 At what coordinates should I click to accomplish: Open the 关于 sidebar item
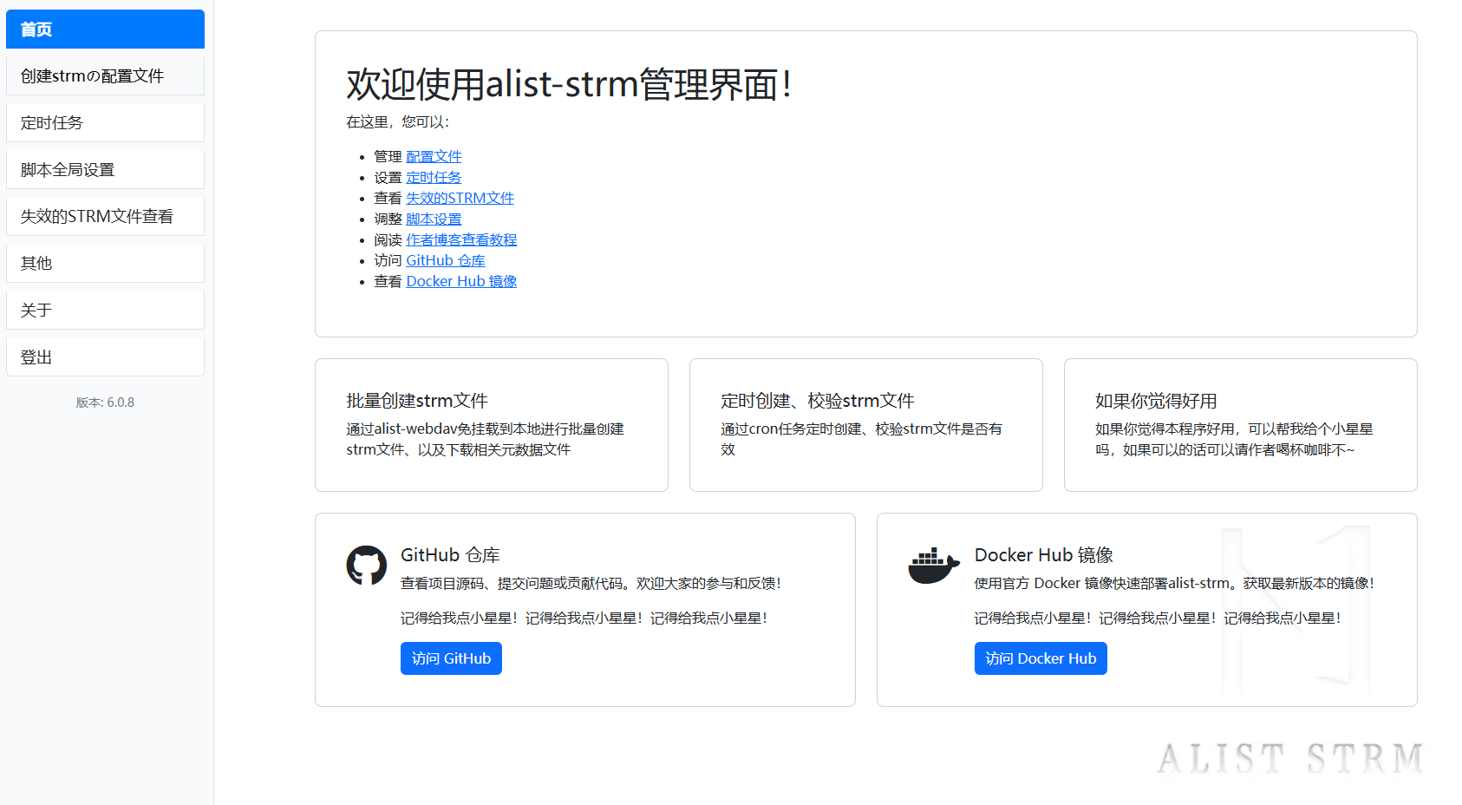pyautogui.click(x=105, y=311)
